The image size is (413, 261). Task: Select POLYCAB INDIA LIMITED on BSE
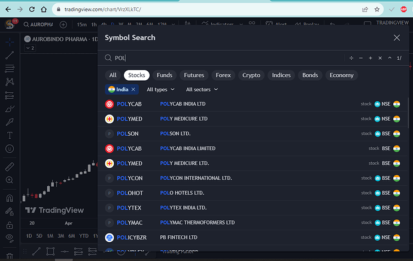[x=253, y=148]
